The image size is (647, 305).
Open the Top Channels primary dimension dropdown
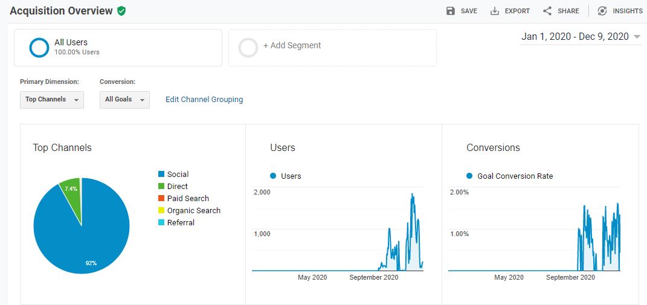[52, 100]
